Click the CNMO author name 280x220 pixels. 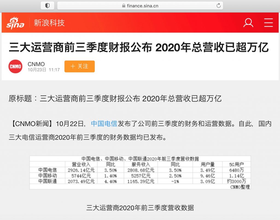[36, 64]
